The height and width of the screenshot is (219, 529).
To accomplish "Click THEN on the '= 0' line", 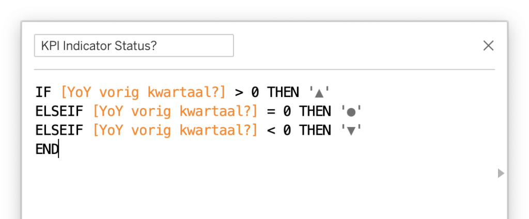I will point(315,112).
